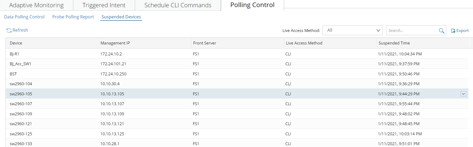Open the Probe Polling Report link

(73, 17)
